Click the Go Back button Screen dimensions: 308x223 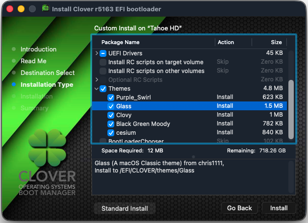coord(239,208)
